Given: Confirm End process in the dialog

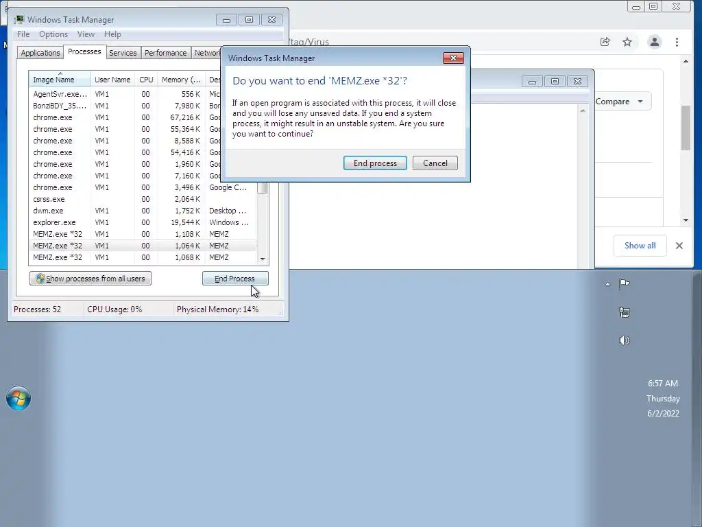Looking at the screenshot, I should point(375,163).
